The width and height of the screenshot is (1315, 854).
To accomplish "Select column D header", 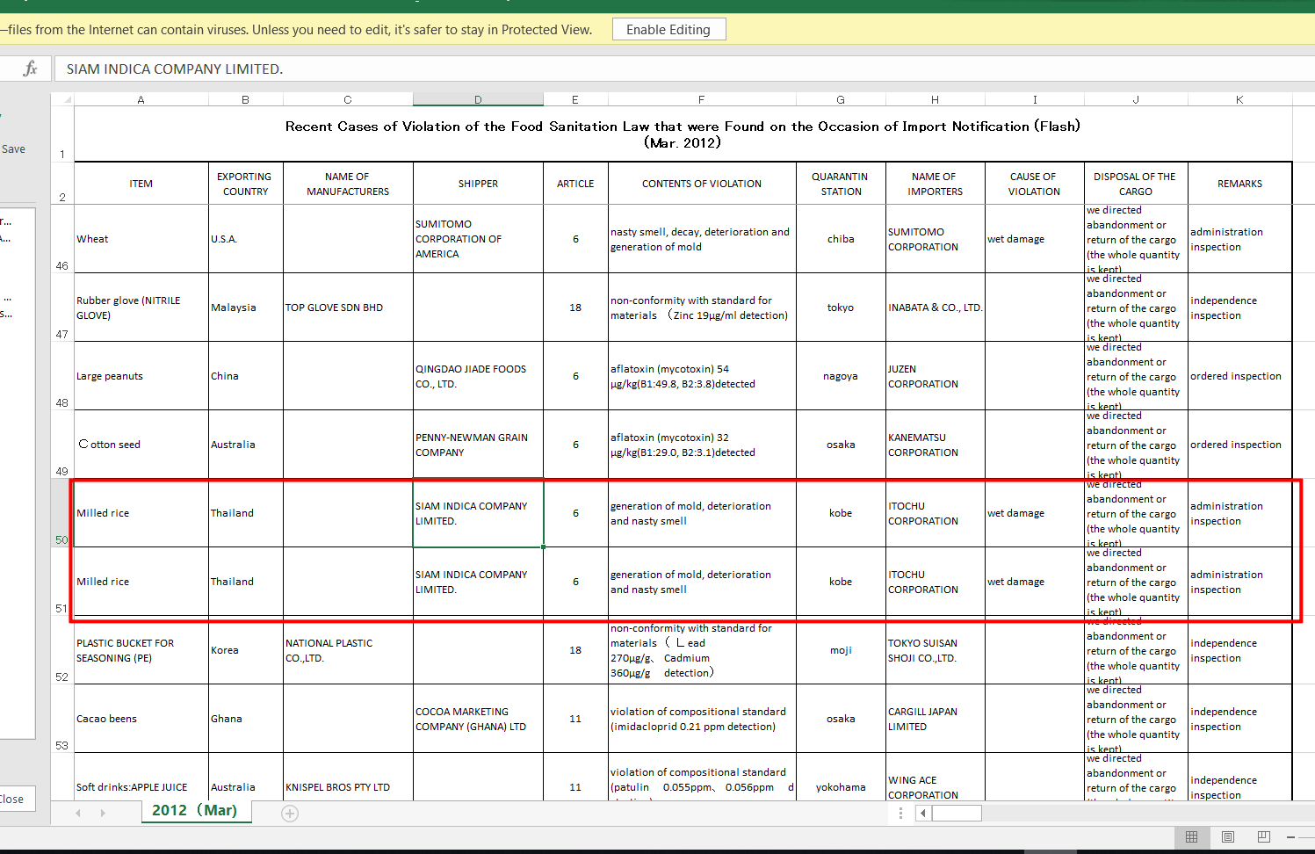I will 478,99.
